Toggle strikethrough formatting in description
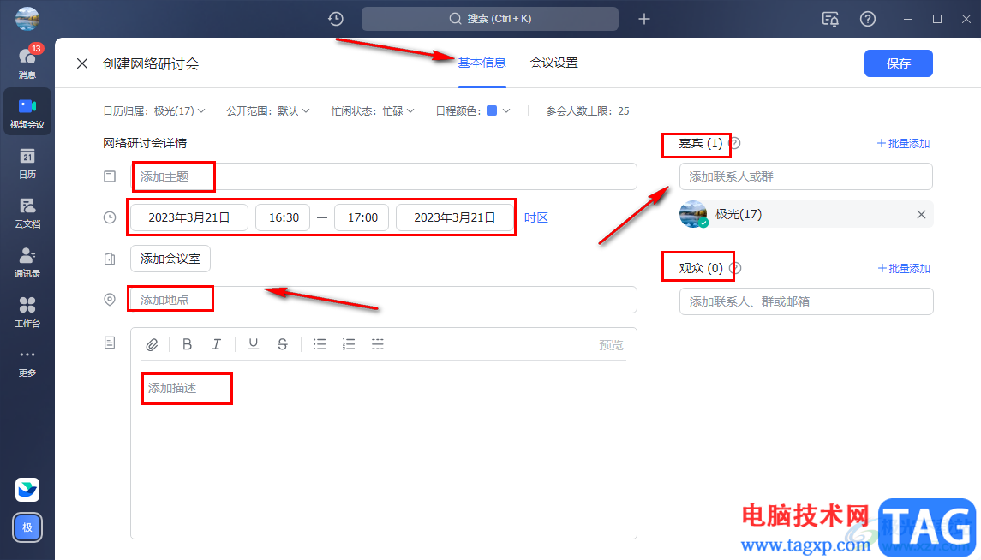Screen dimensions: 981x560 pyautogui.click(x=283, y=344)
